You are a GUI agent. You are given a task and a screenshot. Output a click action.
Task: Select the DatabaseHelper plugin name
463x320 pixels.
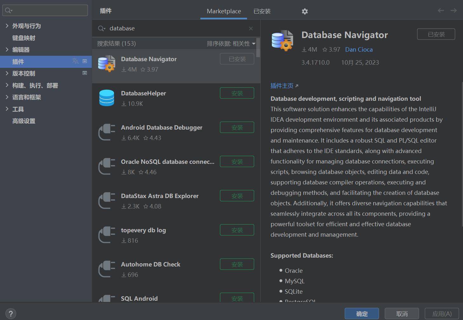coord(144,93)
